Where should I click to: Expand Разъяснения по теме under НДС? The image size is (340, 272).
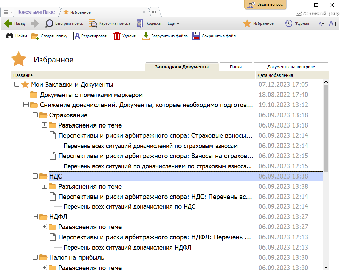[44, 186]
